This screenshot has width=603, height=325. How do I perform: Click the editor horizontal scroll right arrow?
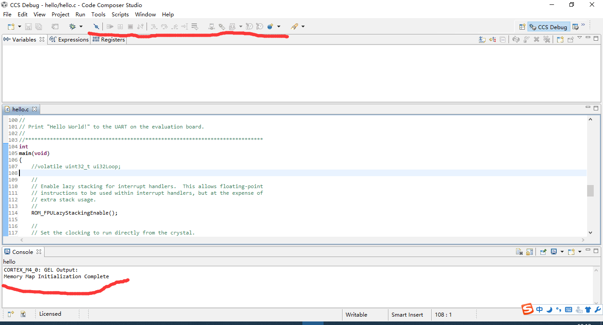583,240
